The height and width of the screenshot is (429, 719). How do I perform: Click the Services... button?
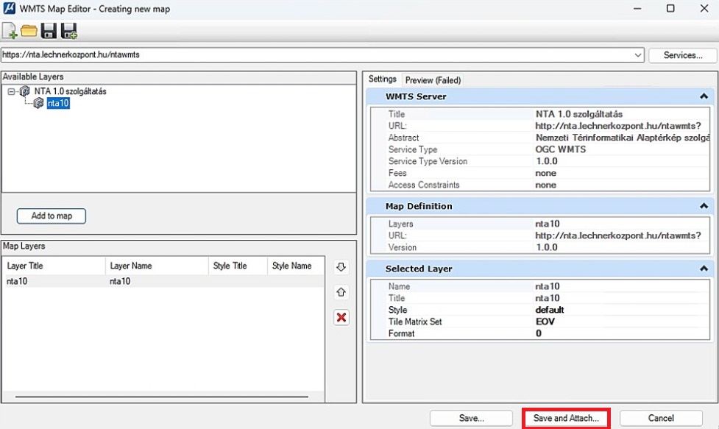coord(683,55)
